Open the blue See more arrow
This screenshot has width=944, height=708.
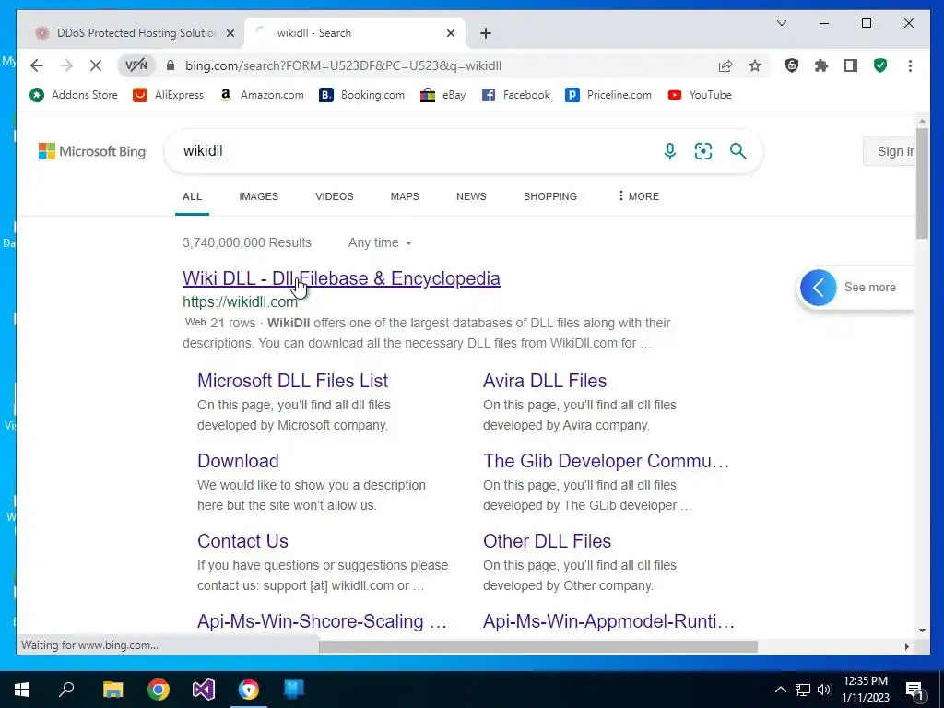pyautogui.click(x=819, y=288)
